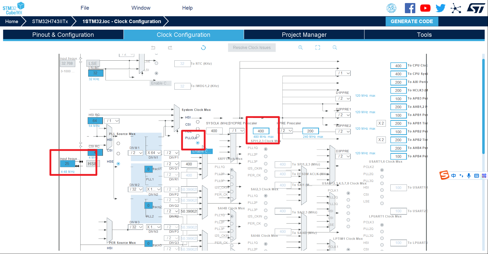Open the File menu
The width and height of the screenshot is (488, 254).
(x=85, y=8)
